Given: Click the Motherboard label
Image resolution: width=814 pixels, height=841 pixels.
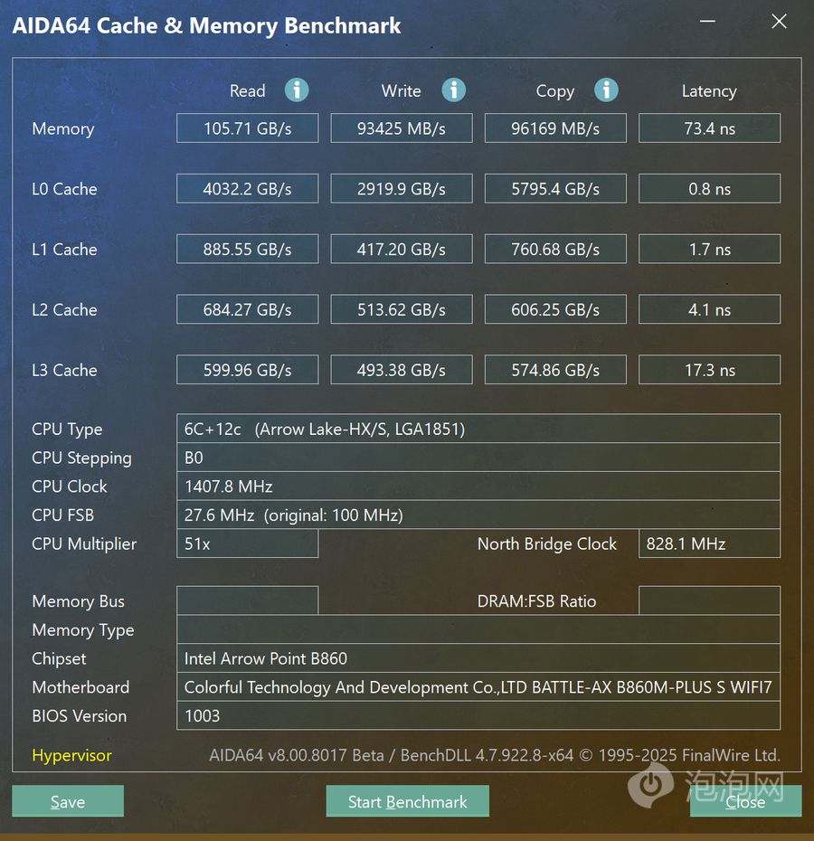Looking at the screenshot, I should coord(80,687).
